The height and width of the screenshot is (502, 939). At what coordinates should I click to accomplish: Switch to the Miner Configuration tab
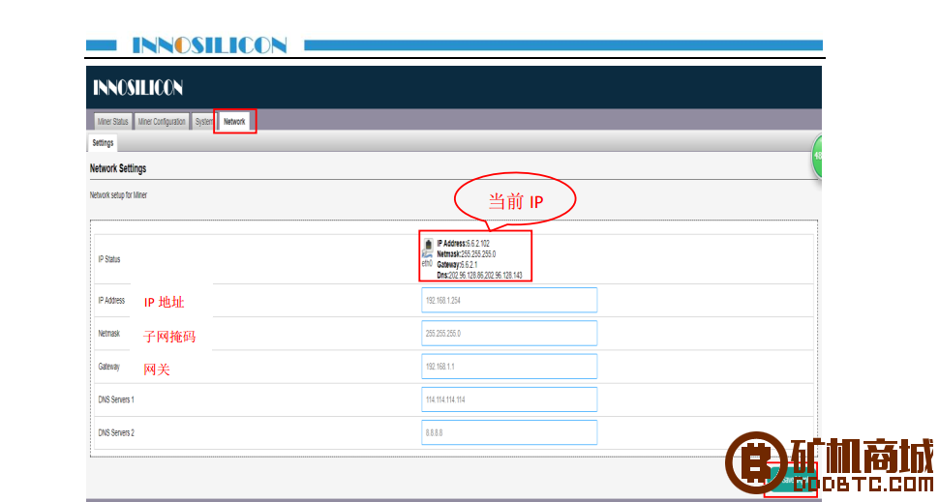162,122
